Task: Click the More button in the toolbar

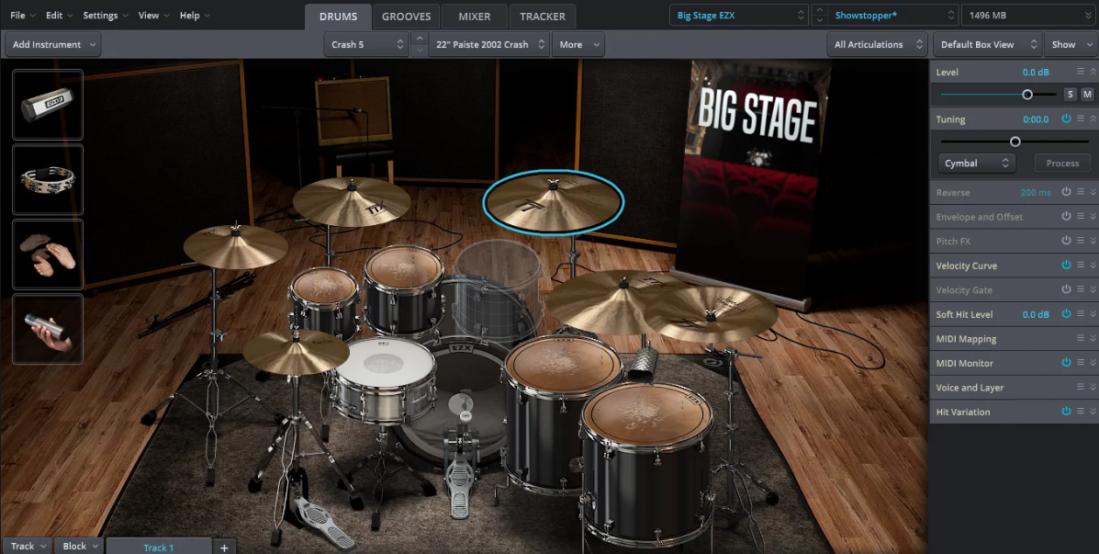Action: point(578,43)
